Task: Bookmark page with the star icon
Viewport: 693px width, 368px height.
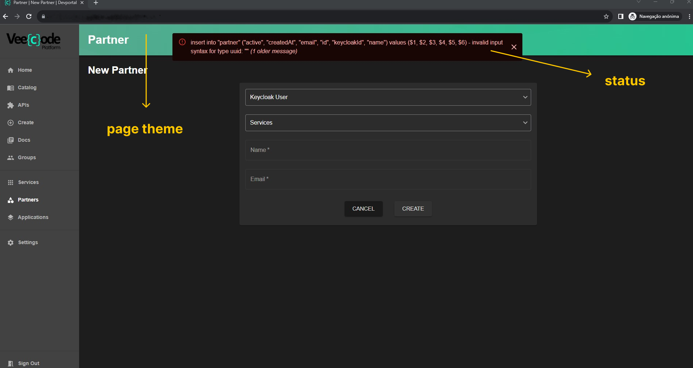Action: coord(606,16)
